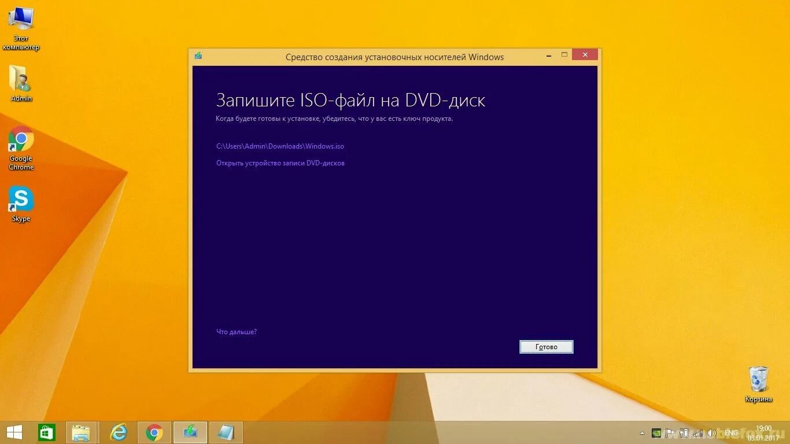Screen dimensions: 790x444
Task: Click the battery power tray icon
Action: [684, 433]
